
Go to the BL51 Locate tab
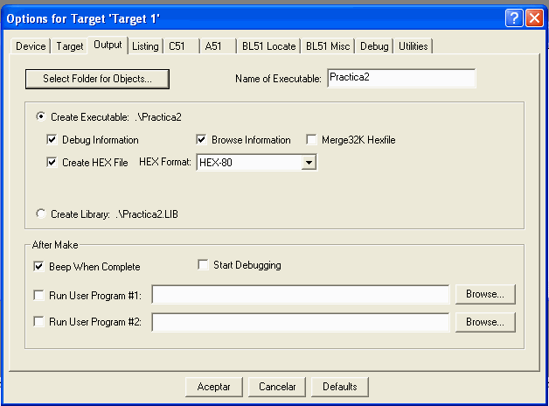pos(268,46)
